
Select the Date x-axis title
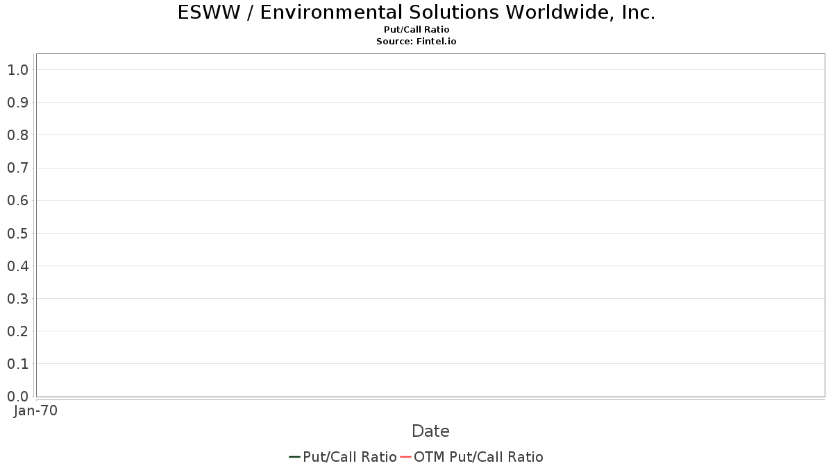pos(430,431)
